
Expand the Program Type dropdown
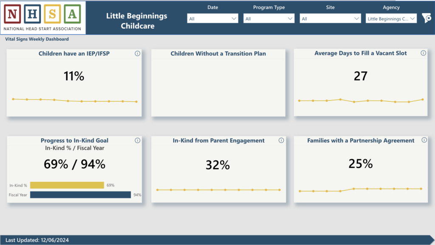coord(269,19)
